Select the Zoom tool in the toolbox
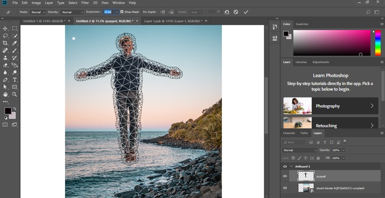The width and height of the screenshot is (385, 198). pyautogui.click(x=15, y=94)
